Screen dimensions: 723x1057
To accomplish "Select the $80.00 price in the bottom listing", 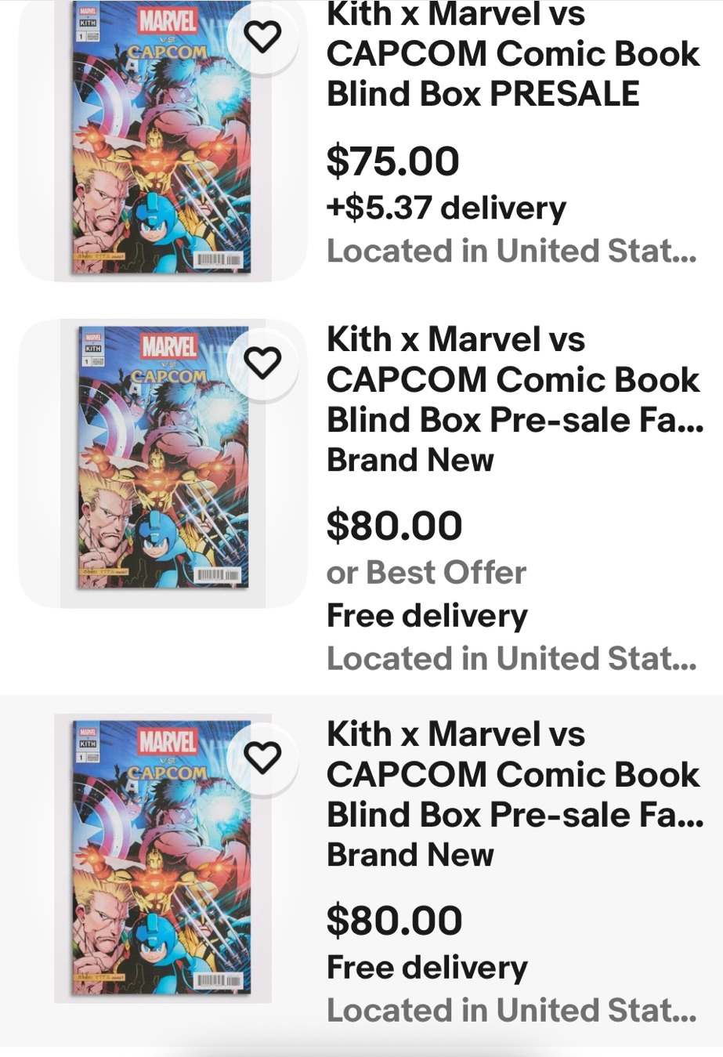I will click(x=394, y=921).
